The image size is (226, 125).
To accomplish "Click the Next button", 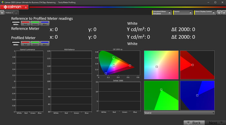I will pos(215,123).
